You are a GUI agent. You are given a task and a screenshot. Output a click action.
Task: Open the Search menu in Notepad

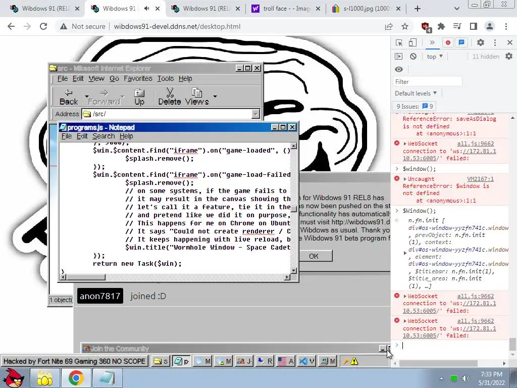coord(103,136)
